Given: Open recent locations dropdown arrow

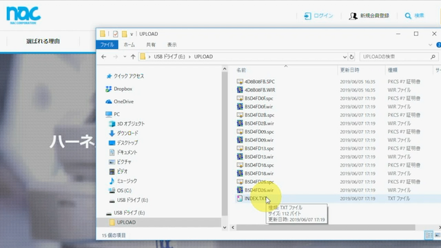Looking at the screenshot, I should pyautogui.click(x=125, y=56).
